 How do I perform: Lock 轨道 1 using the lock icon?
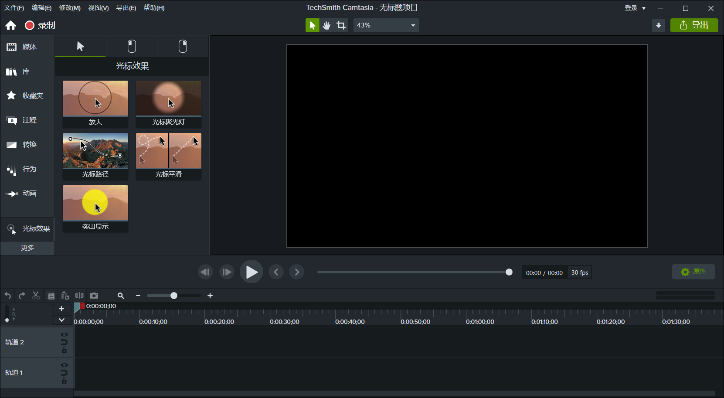(64, 381)
